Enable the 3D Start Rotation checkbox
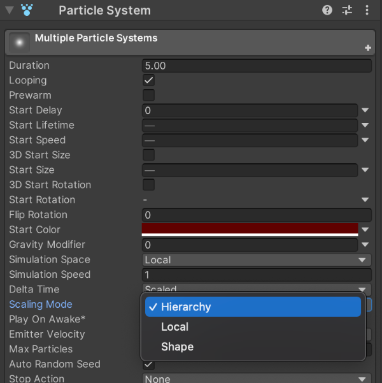The height and width of the screenshot is (383, 382). pos(148,185)
